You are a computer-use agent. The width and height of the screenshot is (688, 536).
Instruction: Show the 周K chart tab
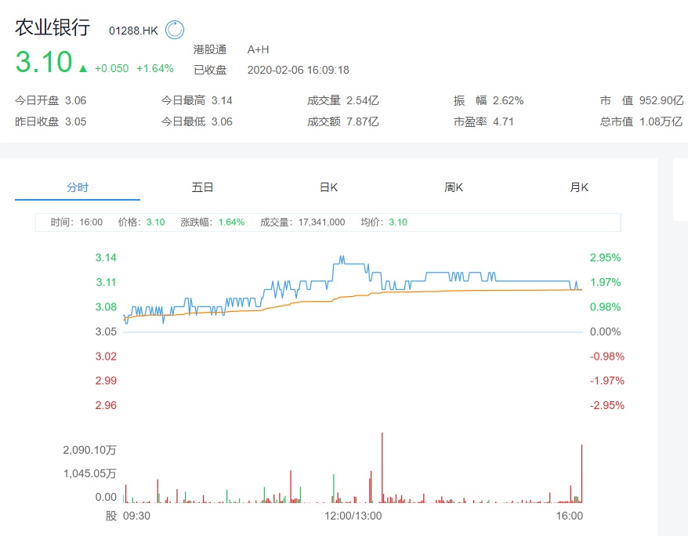click(454, 187)
